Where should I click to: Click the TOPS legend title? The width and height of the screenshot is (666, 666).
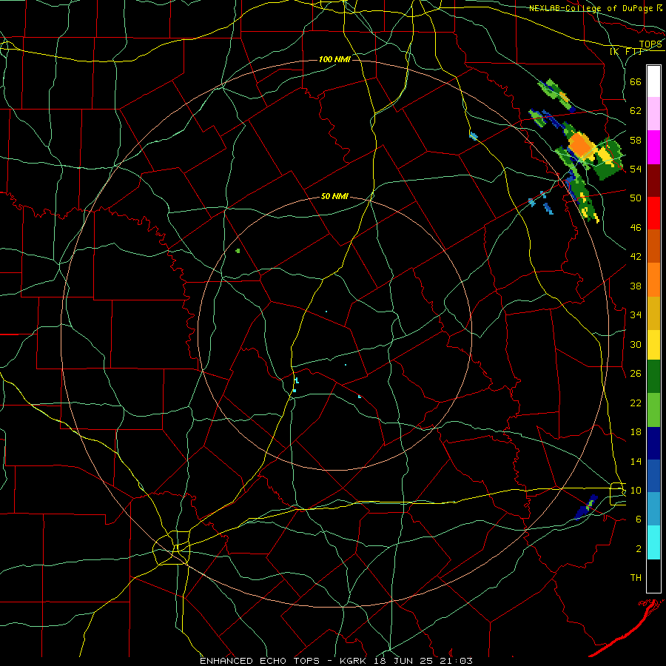coord(650,44)
